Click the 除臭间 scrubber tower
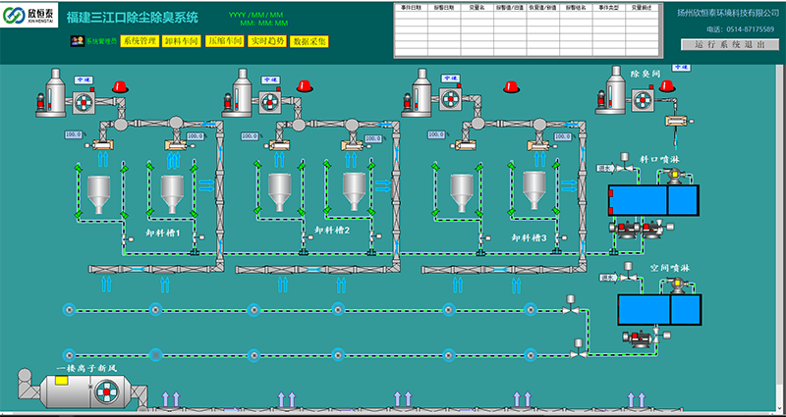 [611, 90]
